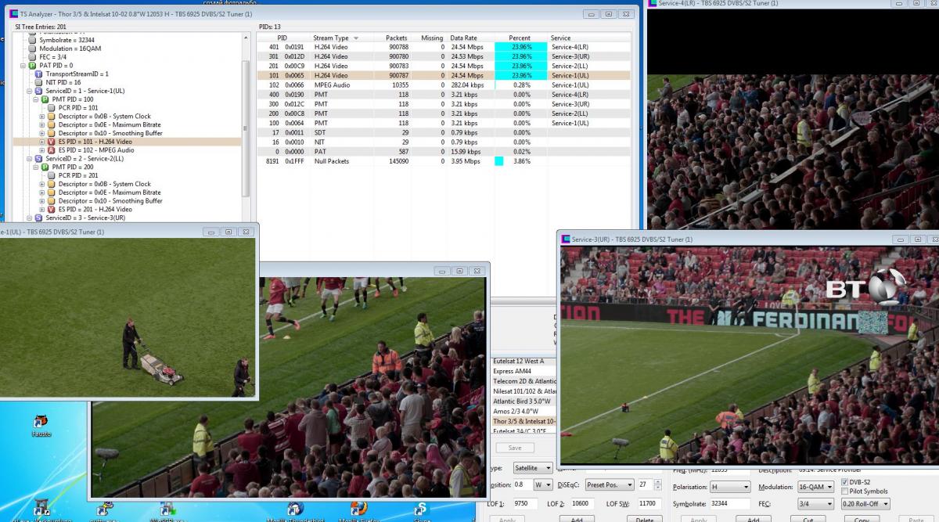
Task: Collapse the ServiceID = 2 node
Action: 29,159
